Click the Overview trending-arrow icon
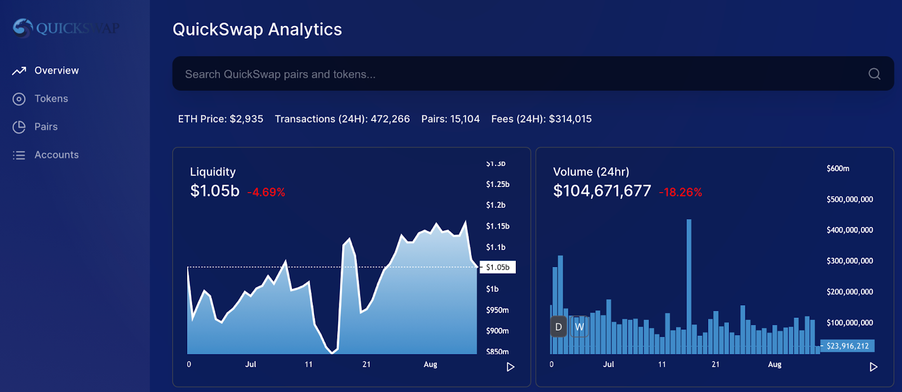Screen dimensions: 902x392 tap(19, 70)
